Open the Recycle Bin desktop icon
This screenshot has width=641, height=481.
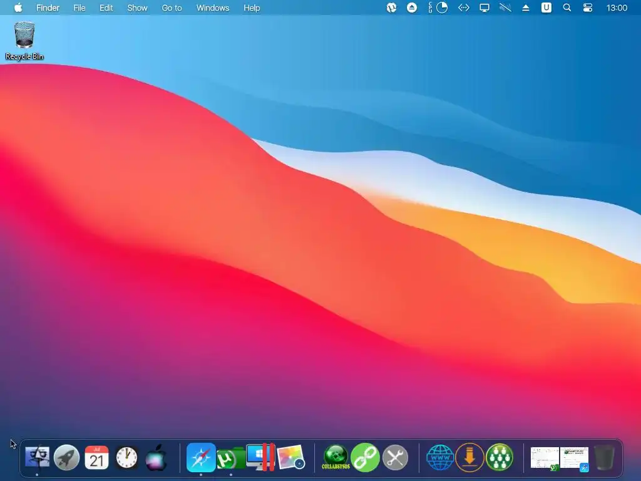tap(24, 41)
